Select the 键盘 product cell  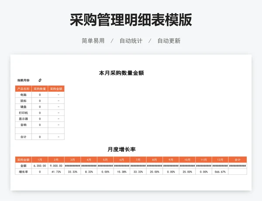pyautogui.click(x=24, y=107)
